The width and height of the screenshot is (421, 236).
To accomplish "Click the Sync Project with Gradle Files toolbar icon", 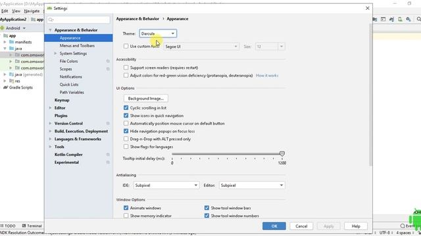I will coord(392,19).
